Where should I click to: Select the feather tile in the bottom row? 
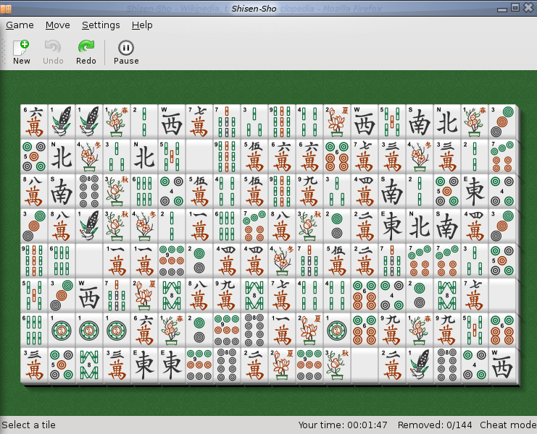(420, 365)
